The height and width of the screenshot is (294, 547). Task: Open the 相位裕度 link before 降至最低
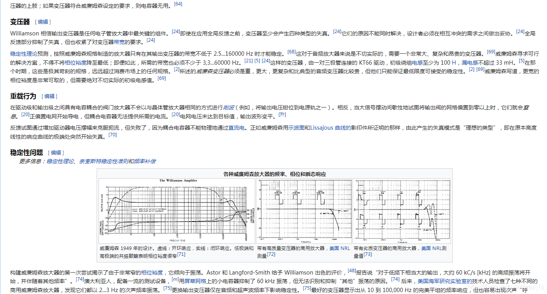[x=76, y=62]
